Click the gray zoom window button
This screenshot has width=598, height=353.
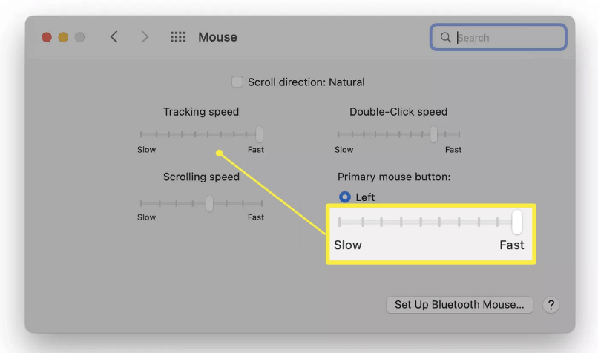click(x=79, y=37)
